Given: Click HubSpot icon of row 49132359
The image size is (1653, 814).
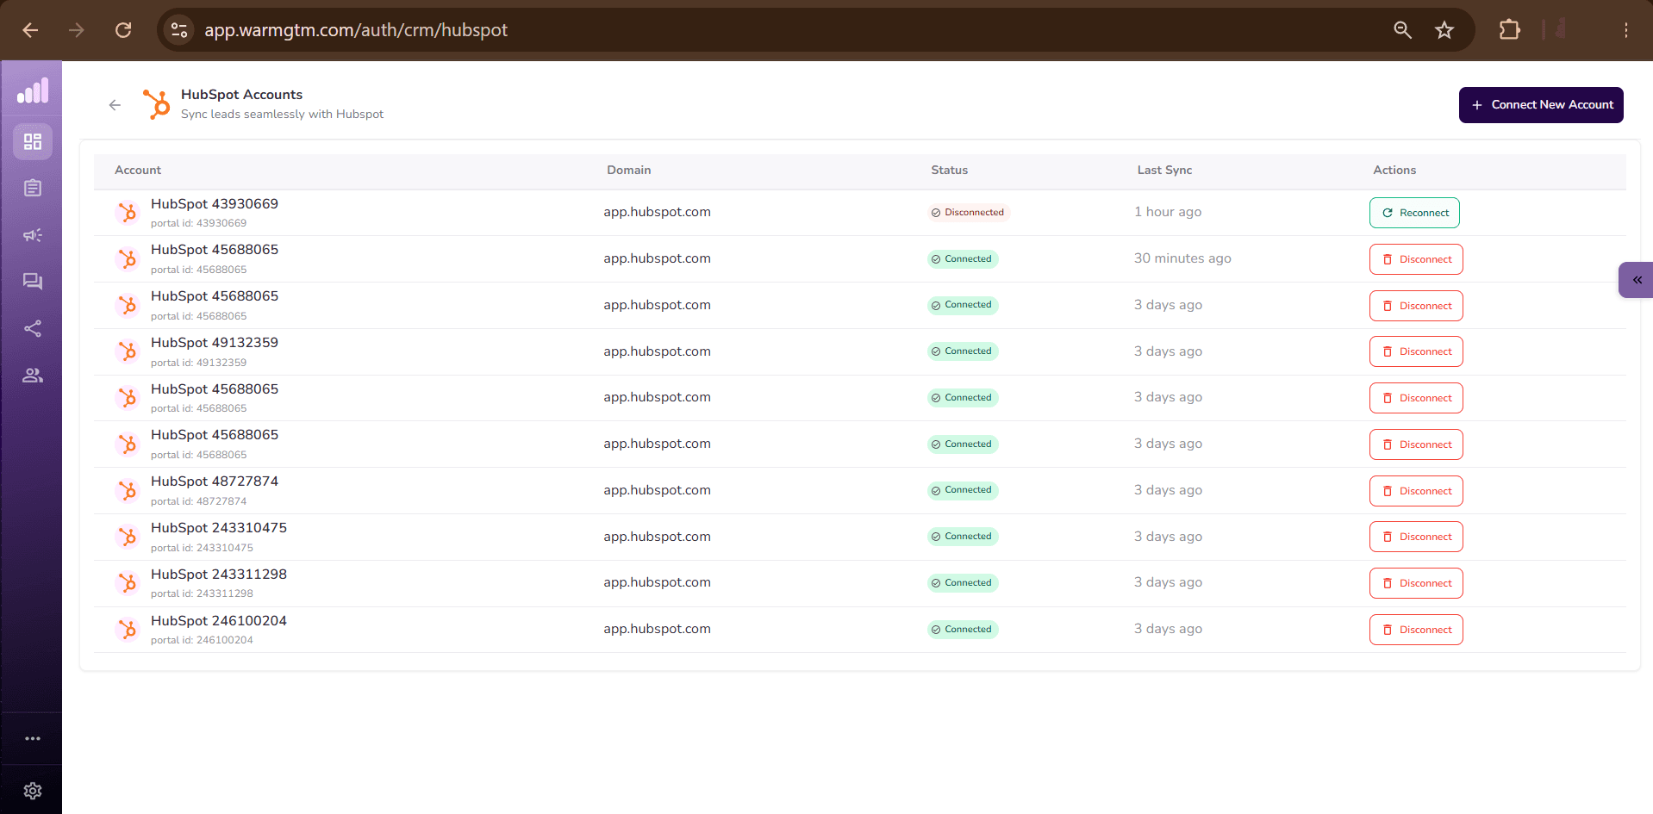Looking at the screenshot, I should click(x=128, y=351).
